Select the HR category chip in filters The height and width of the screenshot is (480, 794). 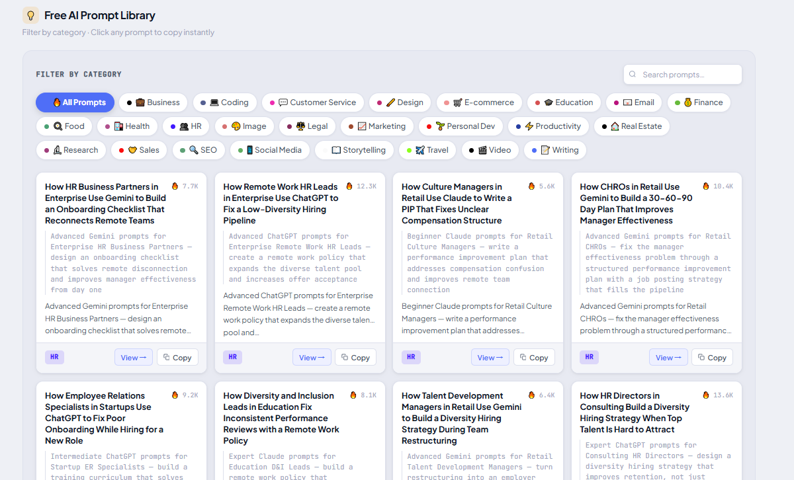coord(186,126)
